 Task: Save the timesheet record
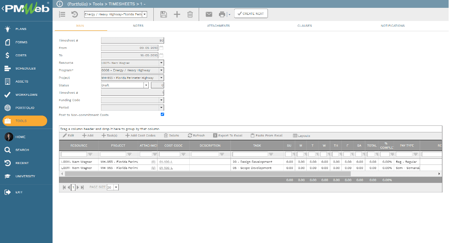click(163, 14)
